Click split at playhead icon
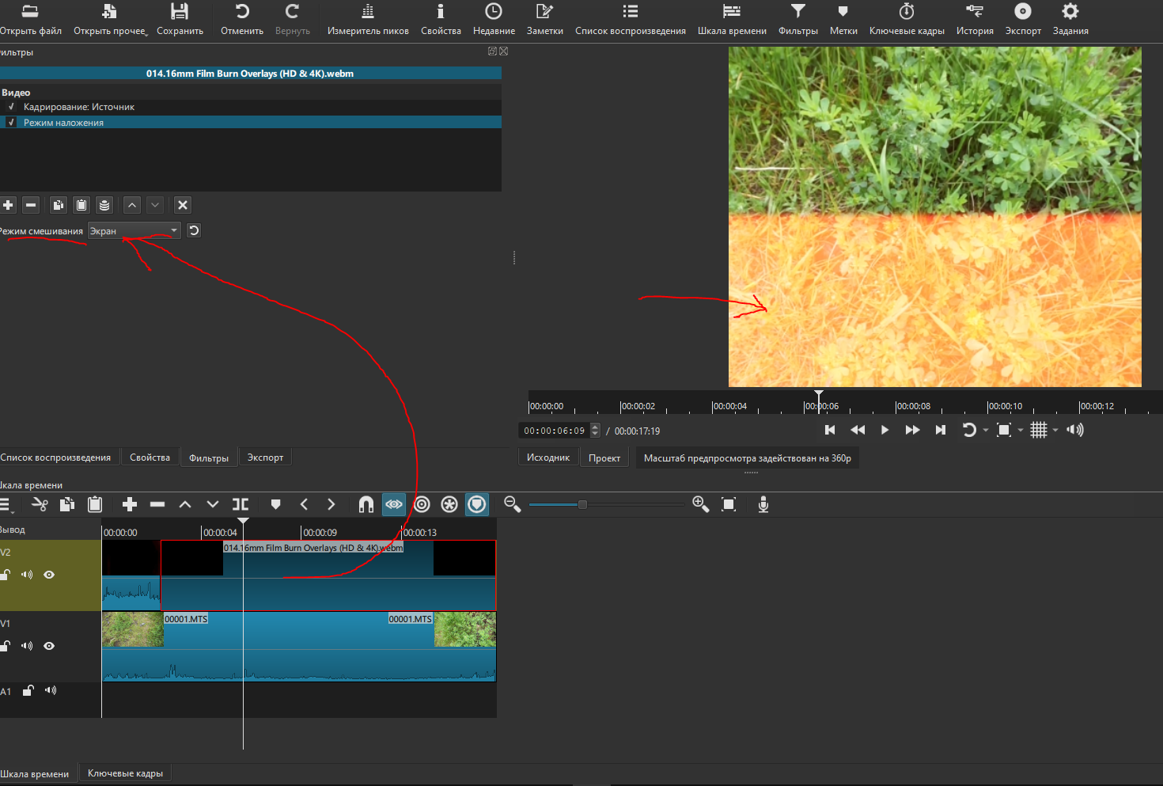The height and width of the screenshot is (786, 1163). click(x=241, y=504)
